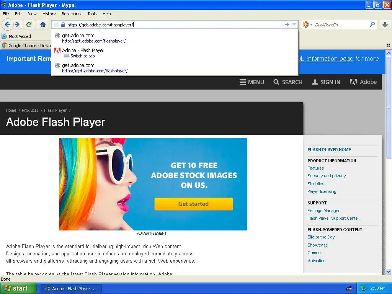The height and width of the screenshot is (294, 392).
Task: Open the Windows start menu
Action: [18, 289]
